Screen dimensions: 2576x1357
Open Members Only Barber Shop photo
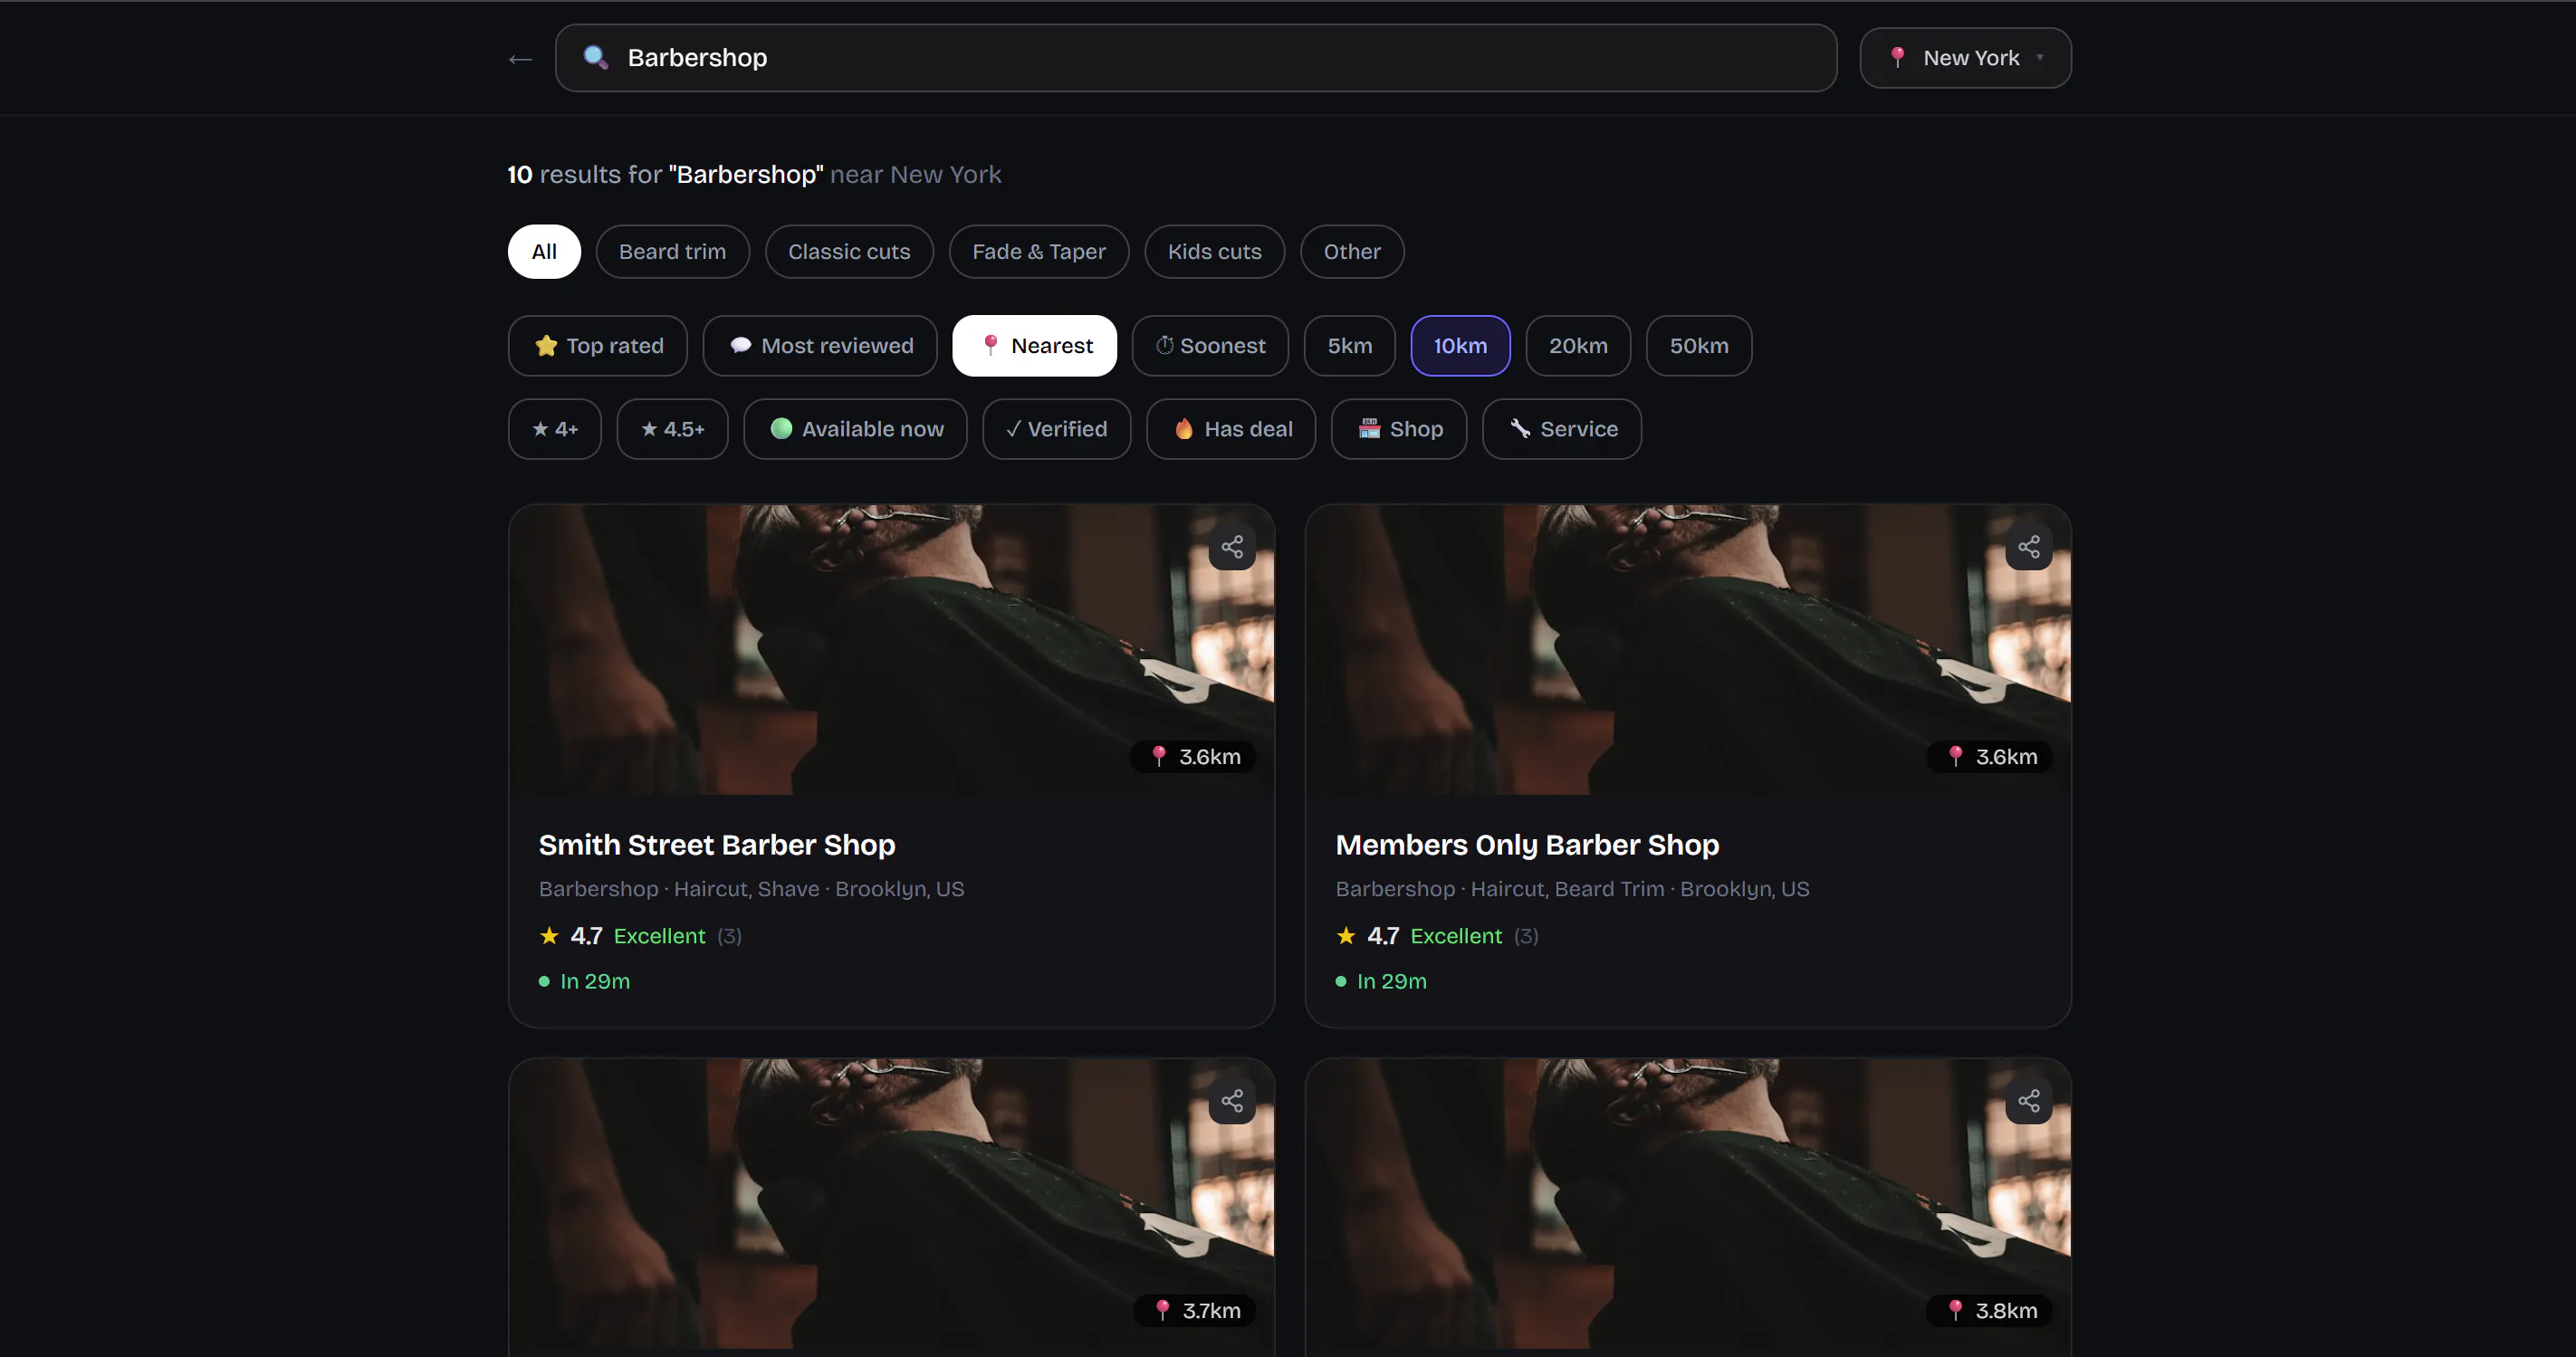pos(1688,650)
